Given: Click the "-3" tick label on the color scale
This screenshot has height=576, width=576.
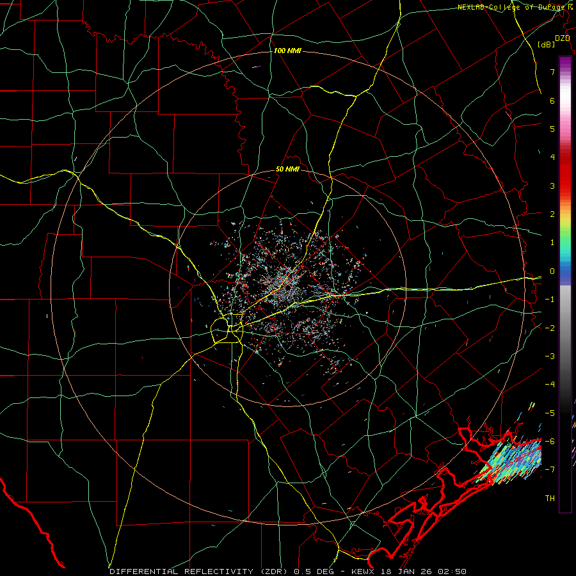Looking at the screenshot, I should point(550,356).
